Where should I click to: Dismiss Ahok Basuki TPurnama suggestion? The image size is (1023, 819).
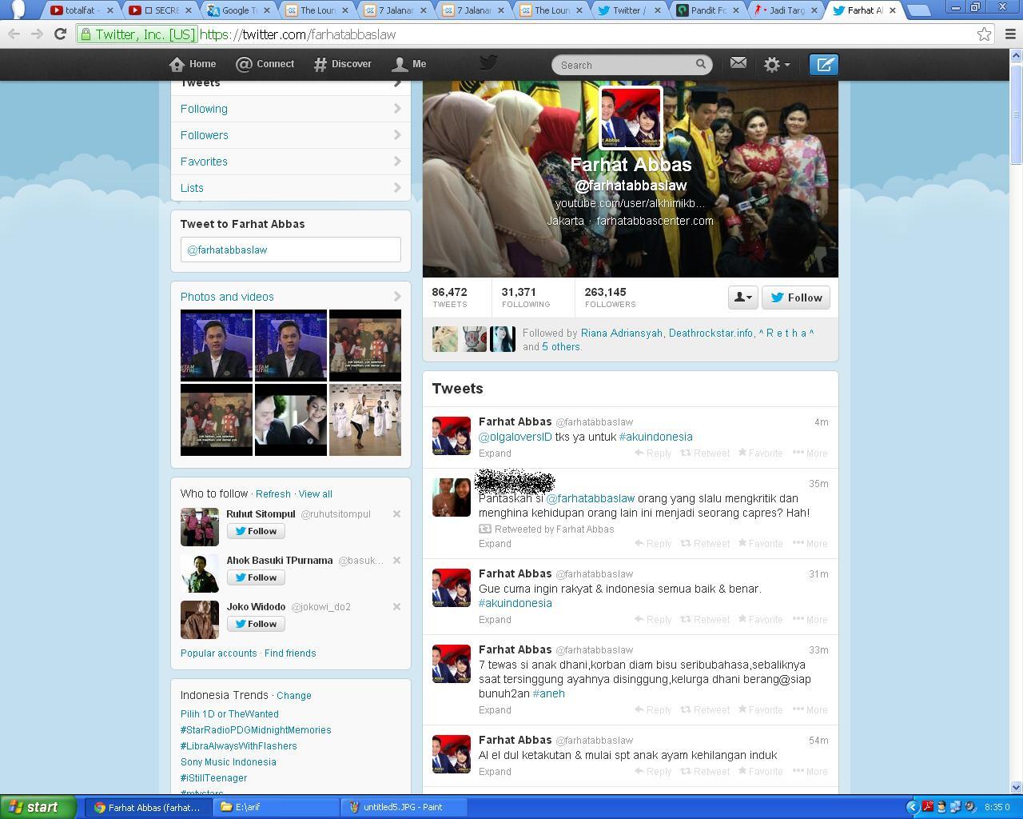[396, 561]
